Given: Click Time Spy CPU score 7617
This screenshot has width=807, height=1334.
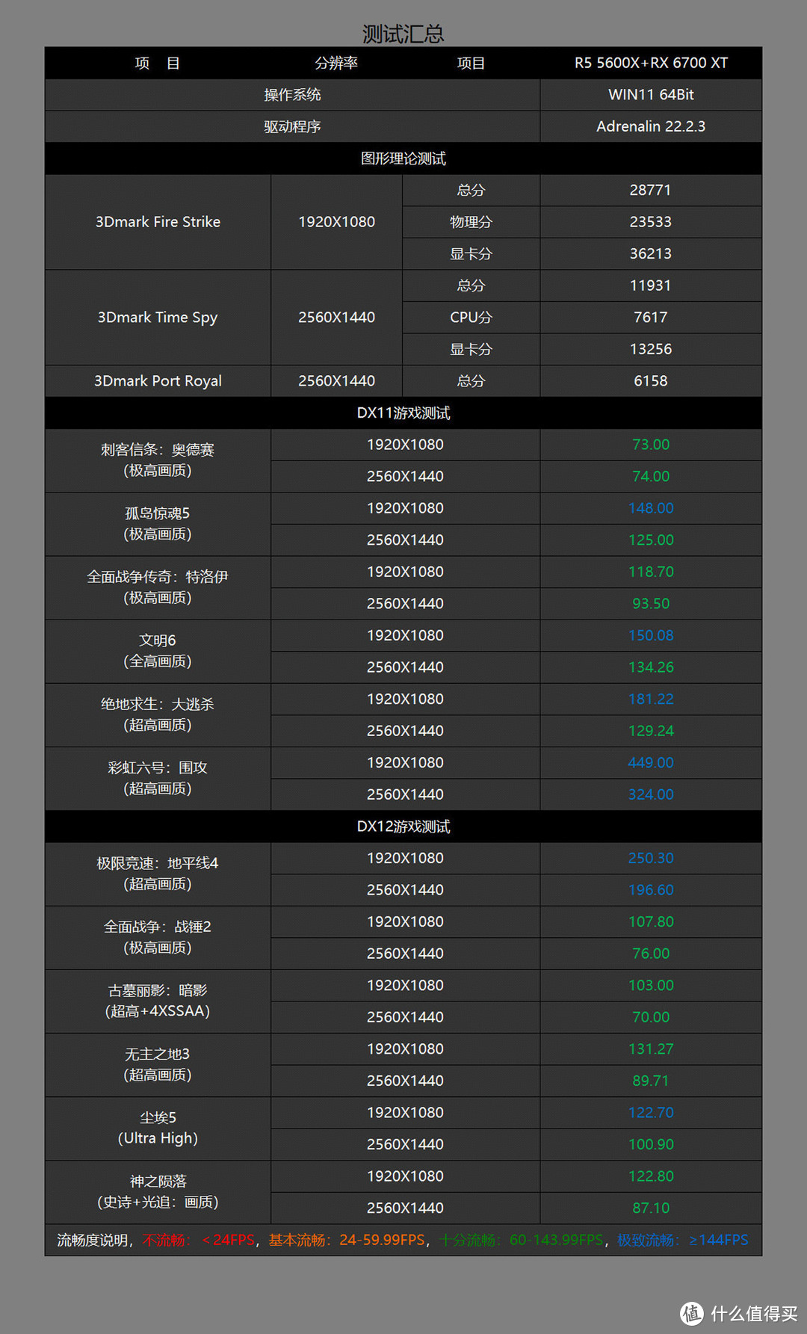Looking at the screenshot, I should pos(651,318).
